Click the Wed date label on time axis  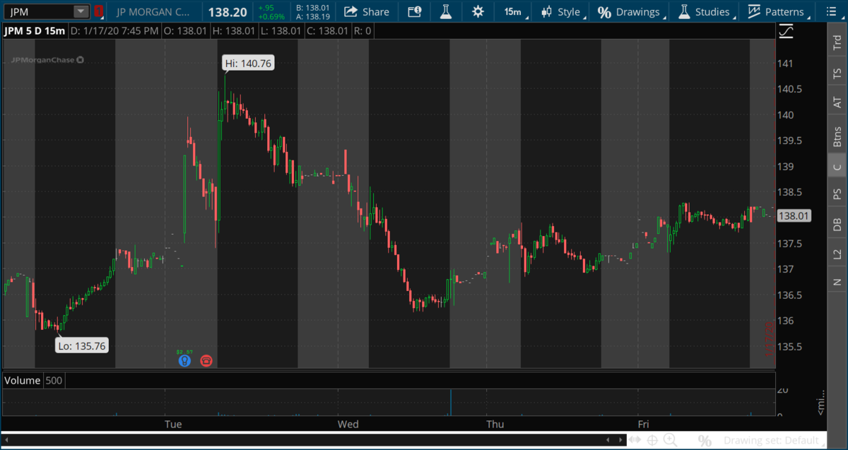tap(348, 424)
